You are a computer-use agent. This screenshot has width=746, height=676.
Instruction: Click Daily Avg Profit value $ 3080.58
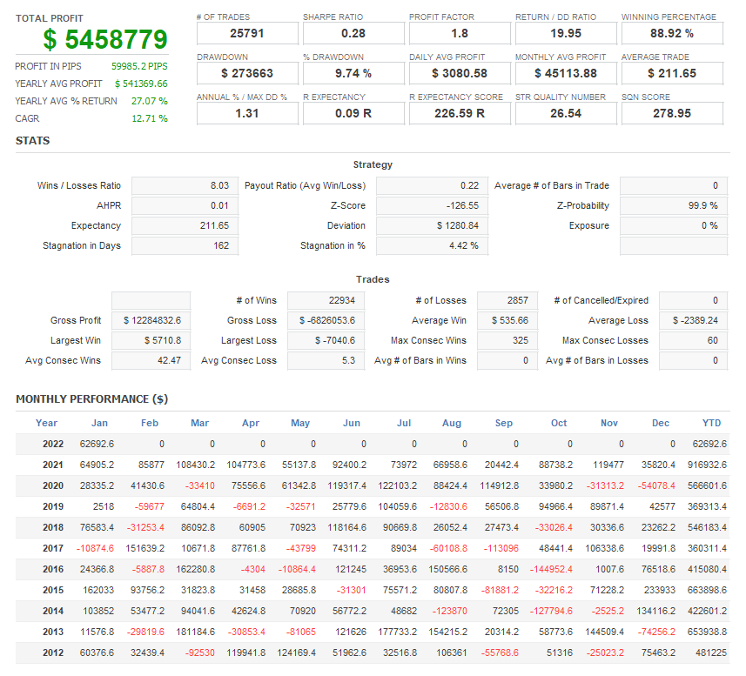(460, 74)
